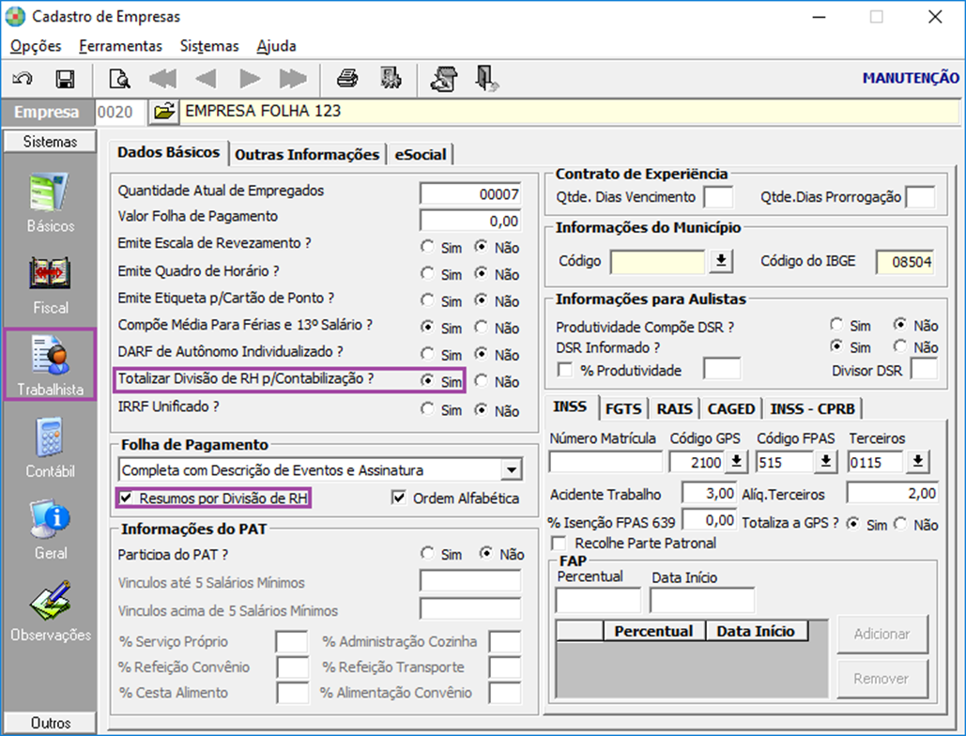Select Não for Totalizar Divisão de RH

(x=482, y=380)
